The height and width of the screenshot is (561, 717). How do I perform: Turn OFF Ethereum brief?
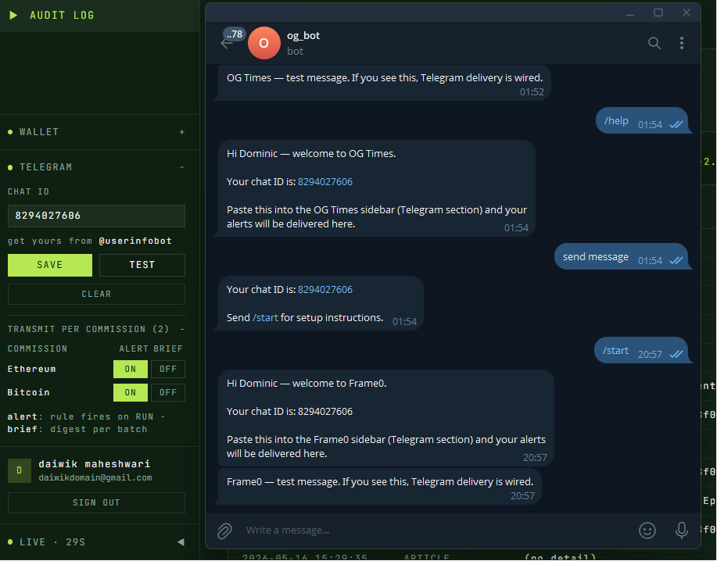[168, 369]
